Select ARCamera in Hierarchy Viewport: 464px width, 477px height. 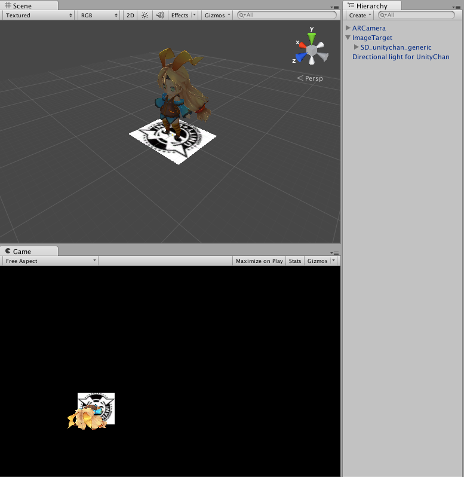pyautogui.click(x=369, y=28)
